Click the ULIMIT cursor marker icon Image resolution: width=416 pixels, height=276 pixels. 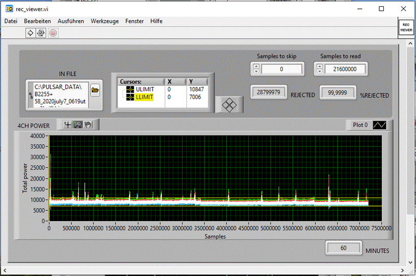(x=130, y=89)
